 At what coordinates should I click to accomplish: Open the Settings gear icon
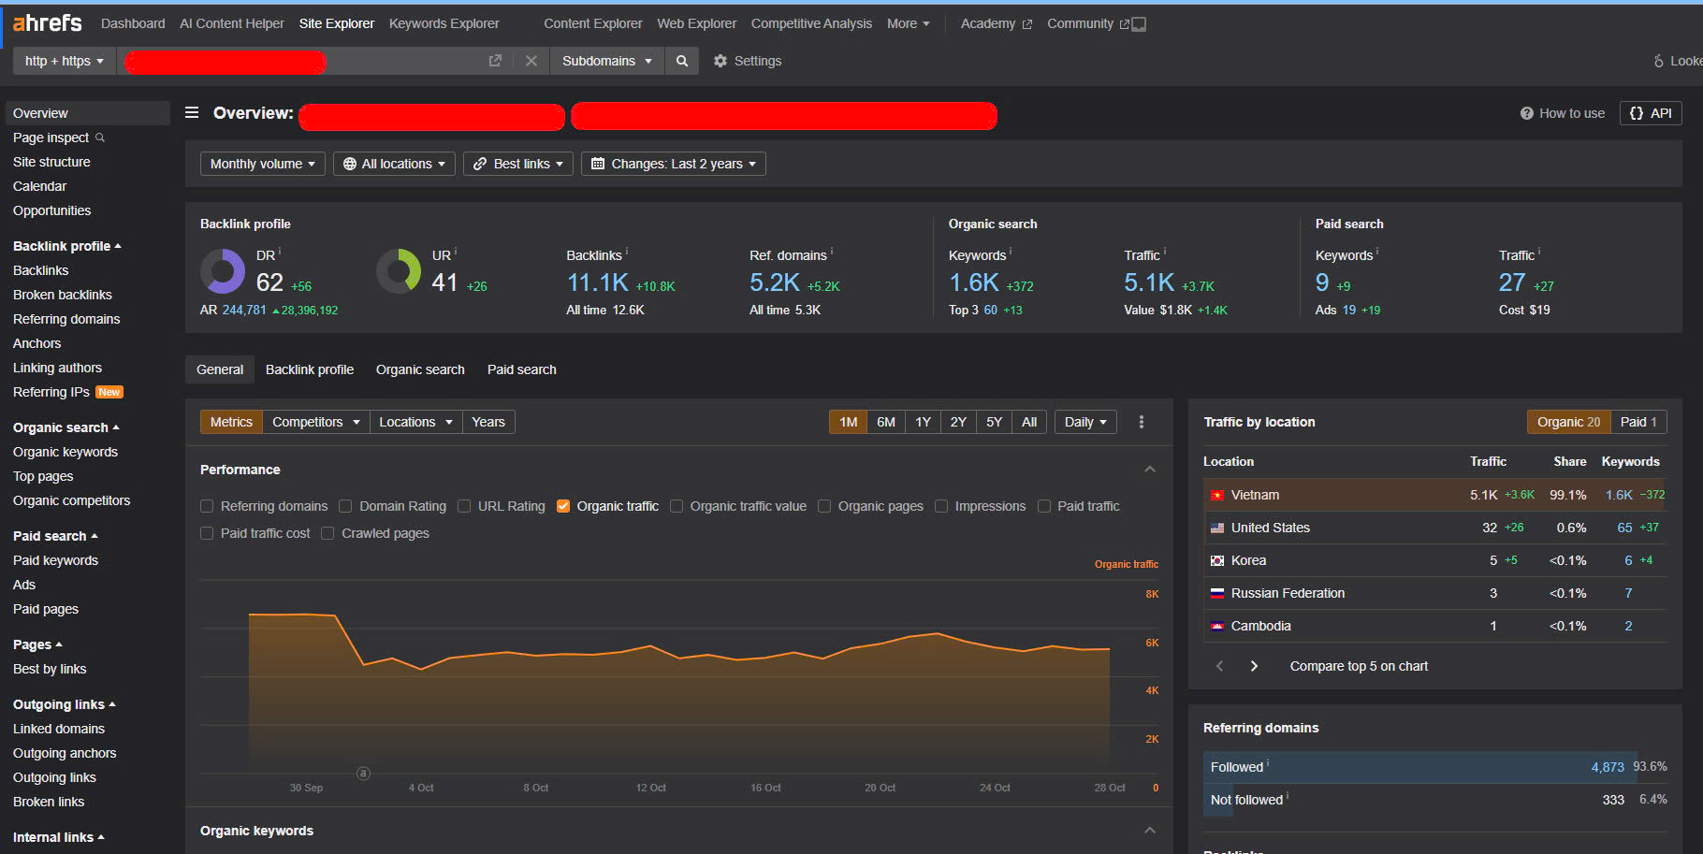(x=720, y=61)
